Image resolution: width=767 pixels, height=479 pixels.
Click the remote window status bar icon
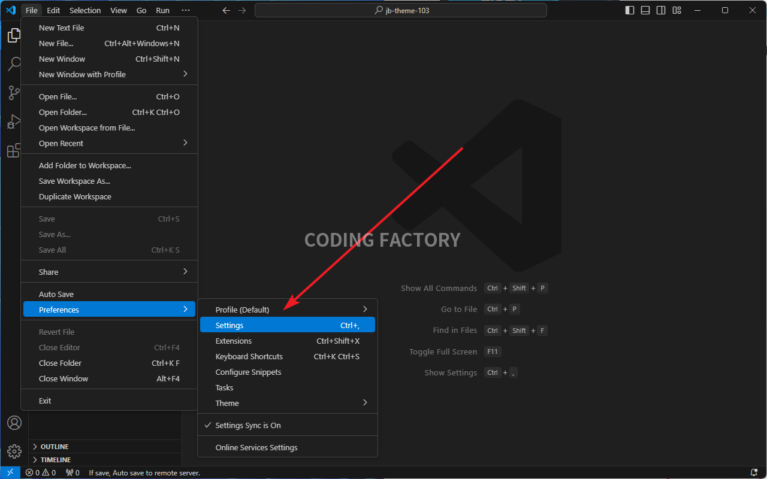[x=10, y=472]
